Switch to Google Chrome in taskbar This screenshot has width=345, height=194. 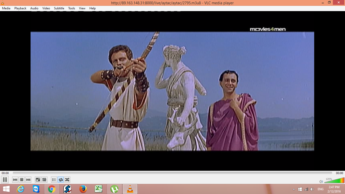point(52,189)
